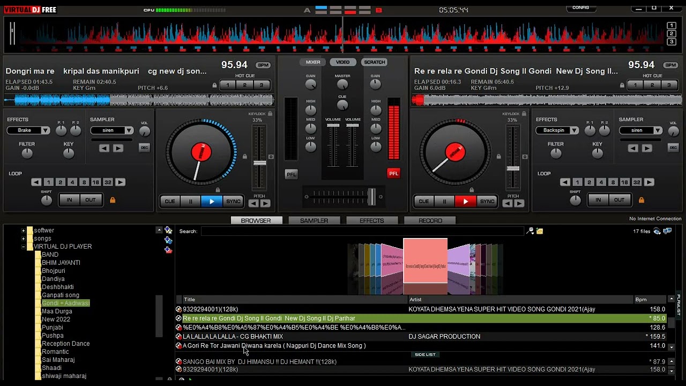Select the center pink cover thumbnail
Screen dimensions: 686x386
pyautogui.click(x=425, y=261)
